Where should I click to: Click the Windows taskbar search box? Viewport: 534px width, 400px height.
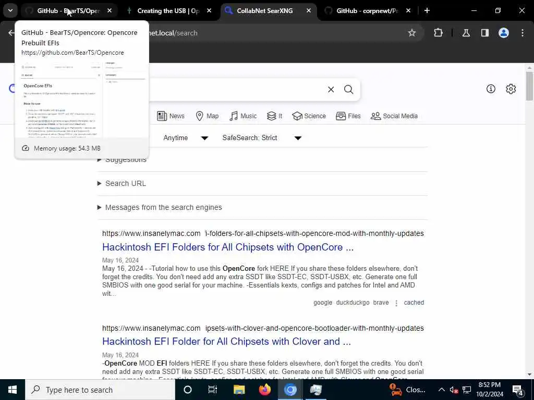100,390
